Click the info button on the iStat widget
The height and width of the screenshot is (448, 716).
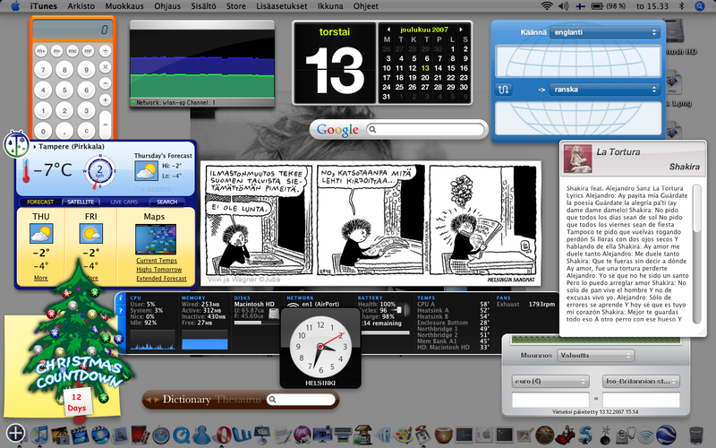point(121,298)
